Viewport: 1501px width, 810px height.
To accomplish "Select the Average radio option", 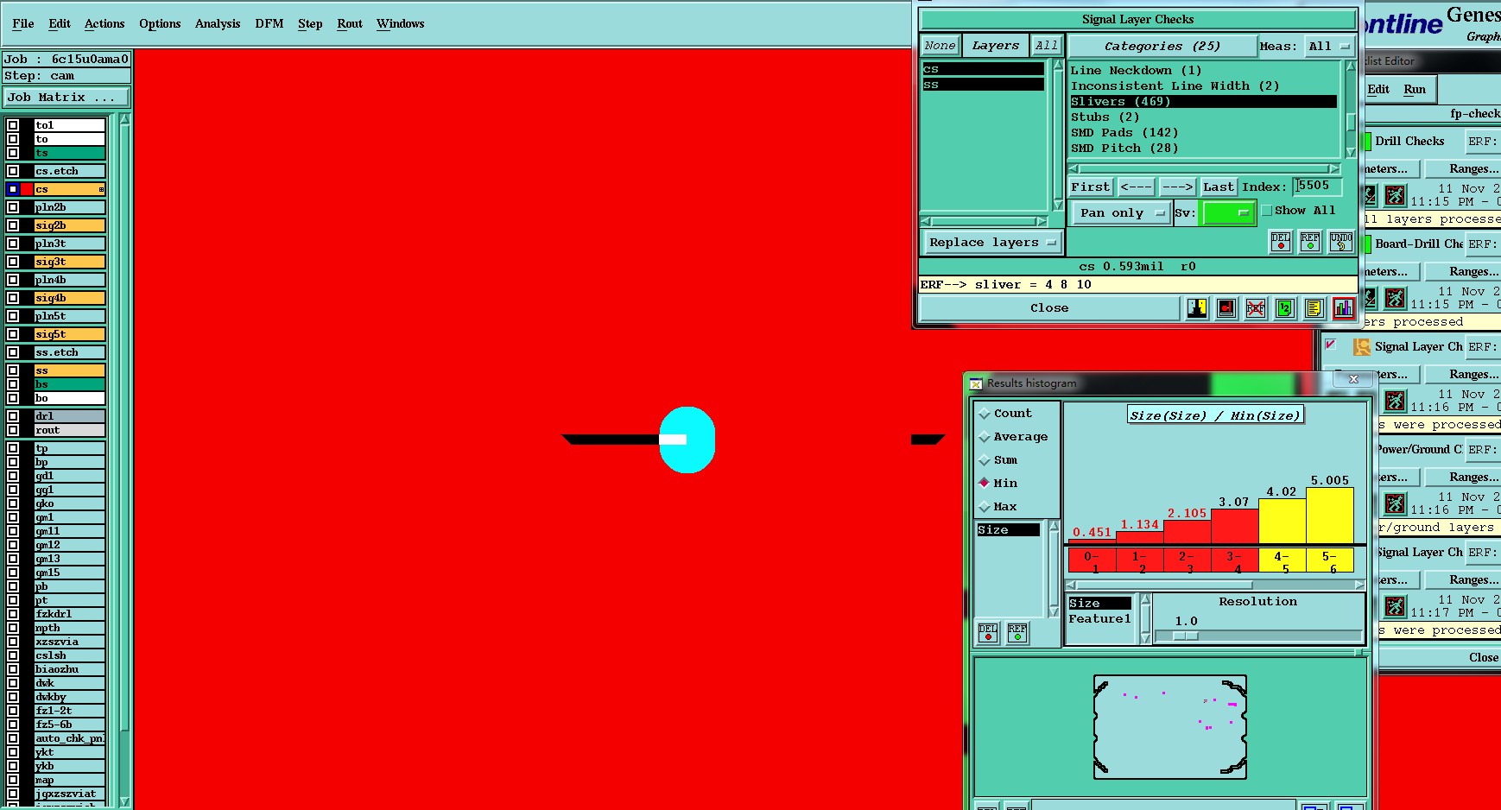I will tap(984, 437).
